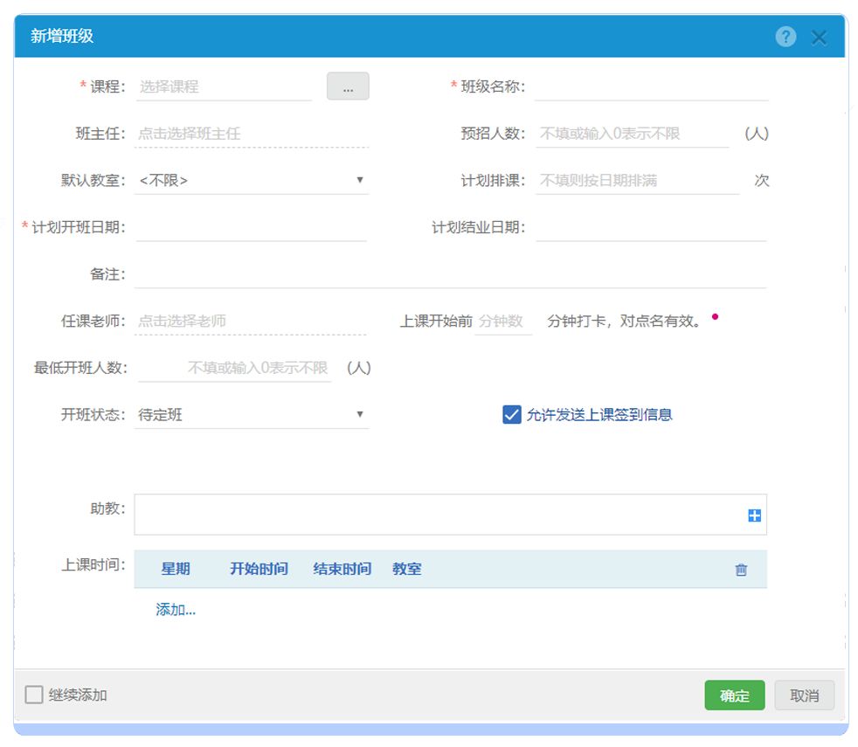The width and height of the screenshot is (858, 747).
Task: Select the 班主任 chooser field
Action: (x=252, y=134)
